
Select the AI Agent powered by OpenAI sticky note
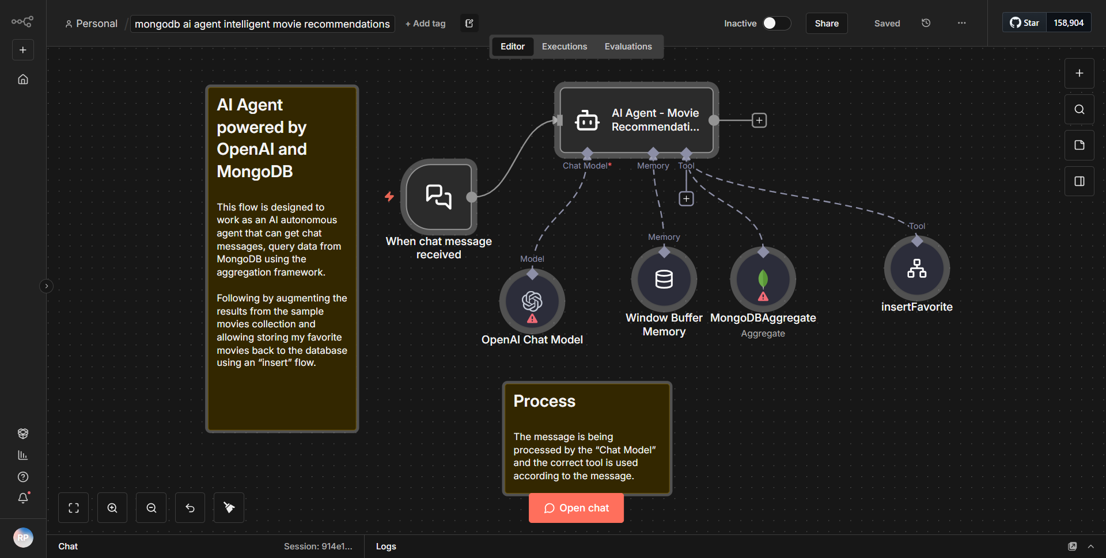[282, 259]
